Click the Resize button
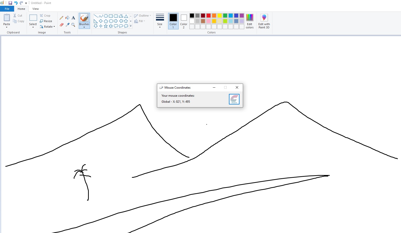Screen dimensions: 401x233 click(x=46, y=21)
